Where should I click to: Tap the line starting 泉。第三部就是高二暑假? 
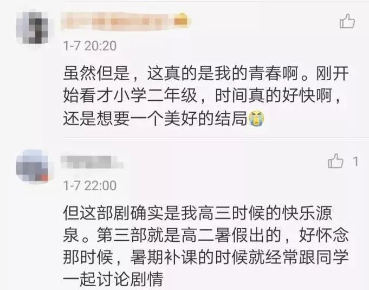(x=206, y=235)
